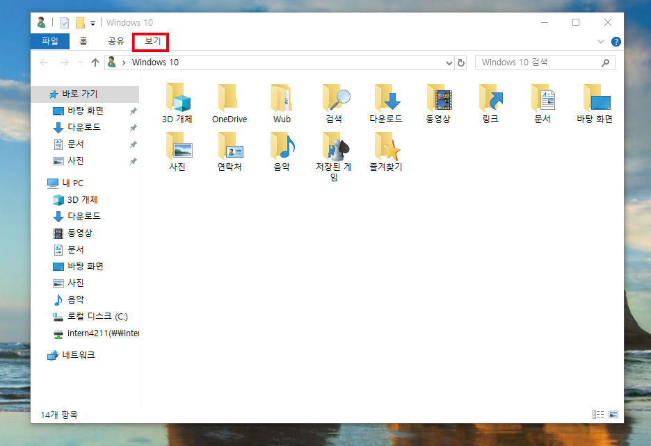Open the 보기 ribbon tab

[152, 41]
